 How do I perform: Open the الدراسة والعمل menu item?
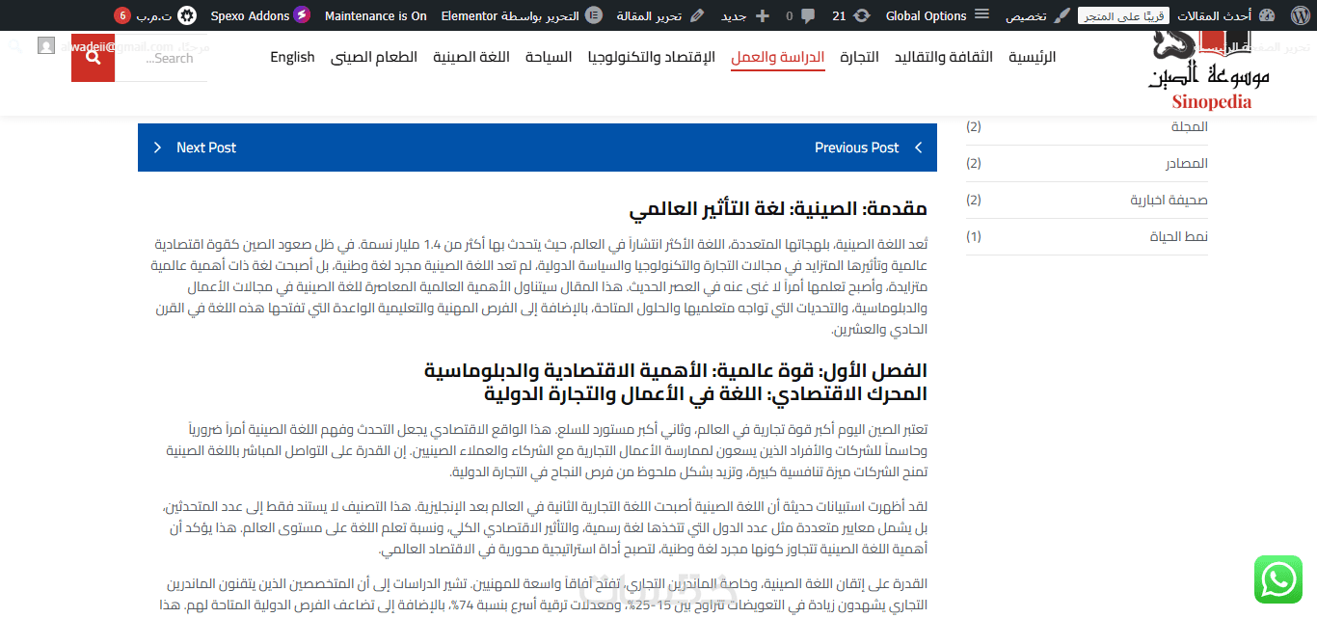point(778,57)
